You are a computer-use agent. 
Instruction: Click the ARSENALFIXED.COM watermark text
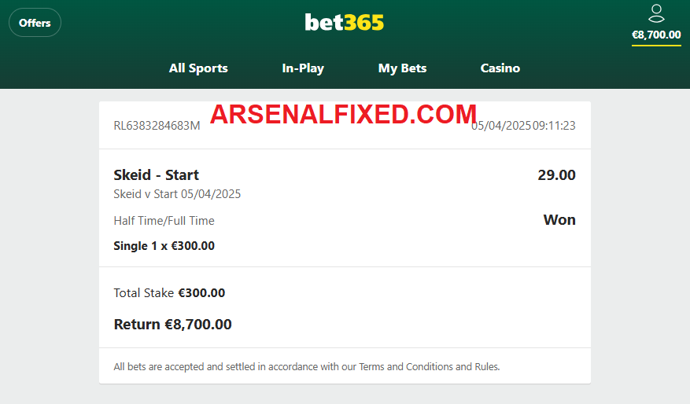click(x=343, y=114)
